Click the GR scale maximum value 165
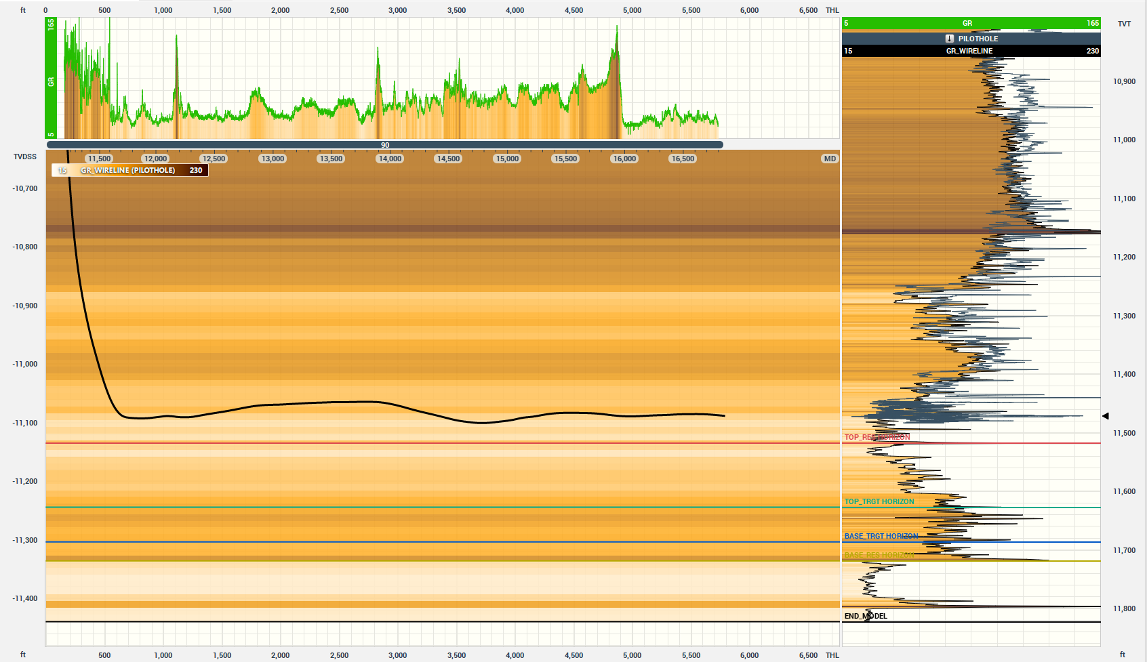This screenshot has height=662, width=1147. 1093,23
